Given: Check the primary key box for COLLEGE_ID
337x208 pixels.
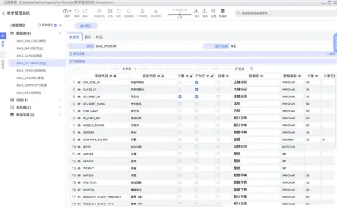Looking at the screenshot, I should [180, 83].
